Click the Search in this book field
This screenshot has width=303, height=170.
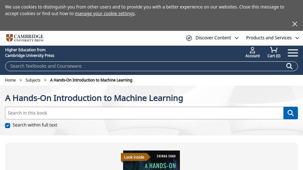click(x=144, y=113)
